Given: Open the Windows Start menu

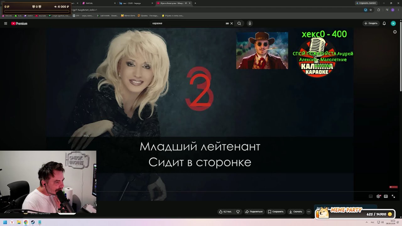Looking at the screenshot, I should (5, 222).
